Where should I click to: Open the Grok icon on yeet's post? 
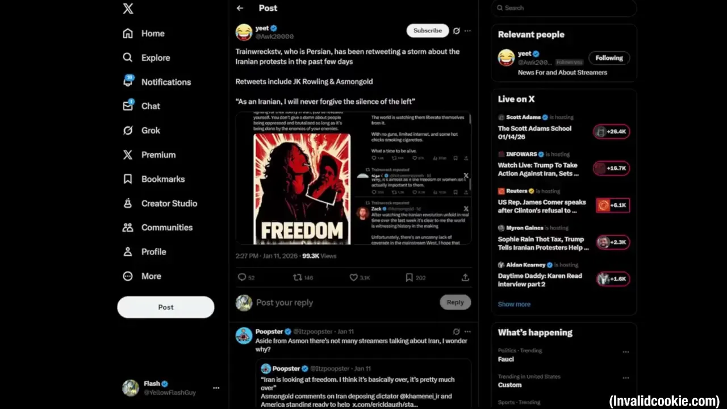[456, 31]
